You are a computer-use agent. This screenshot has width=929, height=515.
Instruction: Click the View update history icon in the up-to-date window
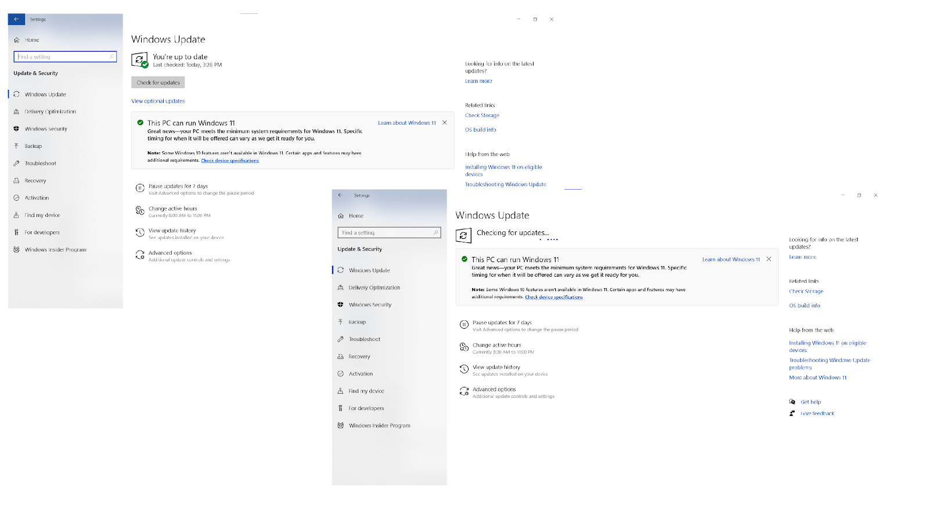pos(140,233)
